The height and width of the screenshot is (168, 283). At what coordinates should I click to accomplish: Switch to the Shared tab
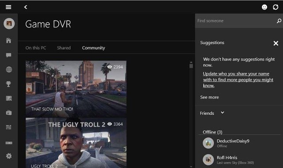(64, 48)
